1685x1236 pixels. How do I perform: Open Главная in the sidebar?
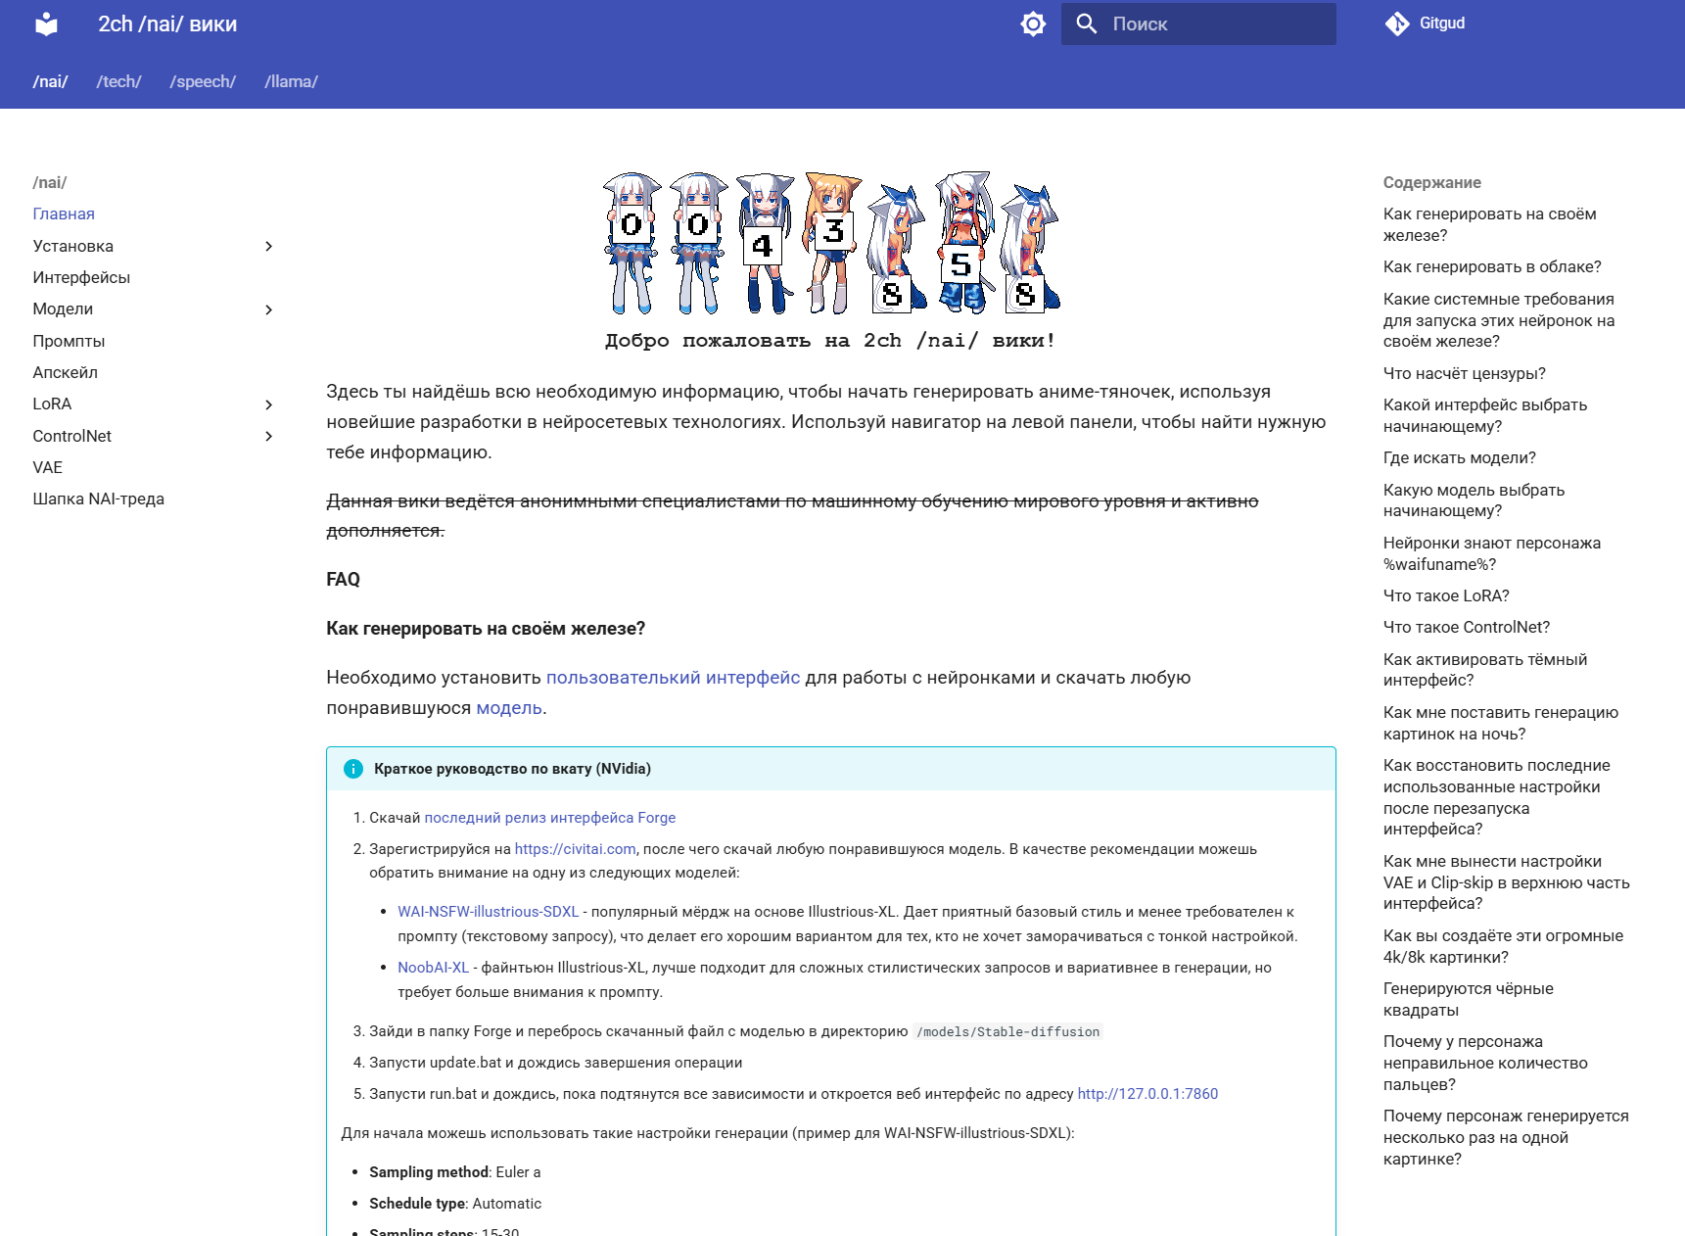pos(64,214)
